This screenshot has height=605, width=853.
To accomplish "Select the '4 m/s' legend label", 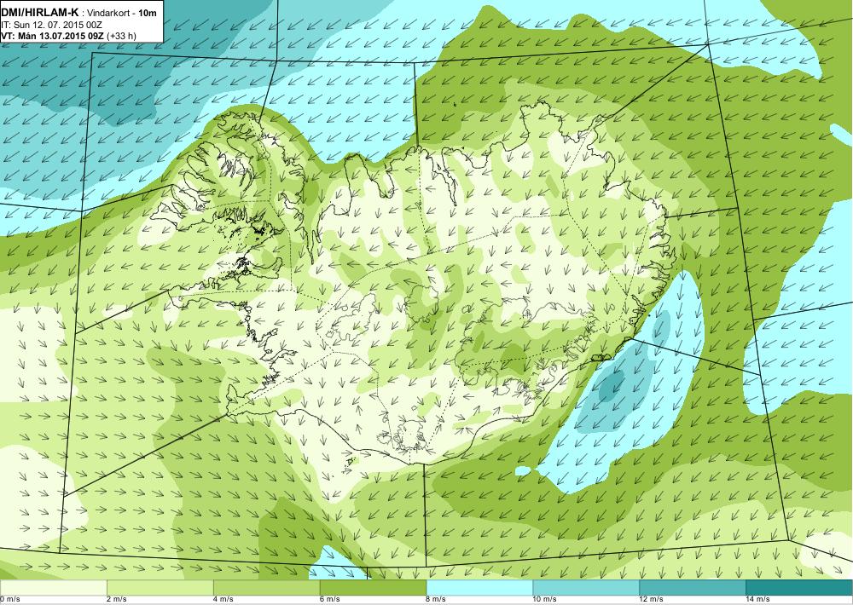I will click(223, 600).
